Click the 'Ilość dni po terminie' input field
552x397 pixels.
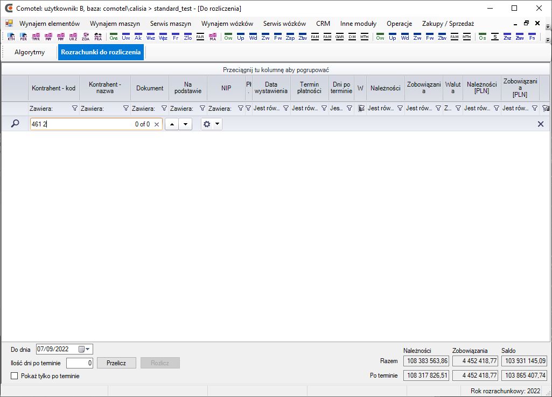80,363
